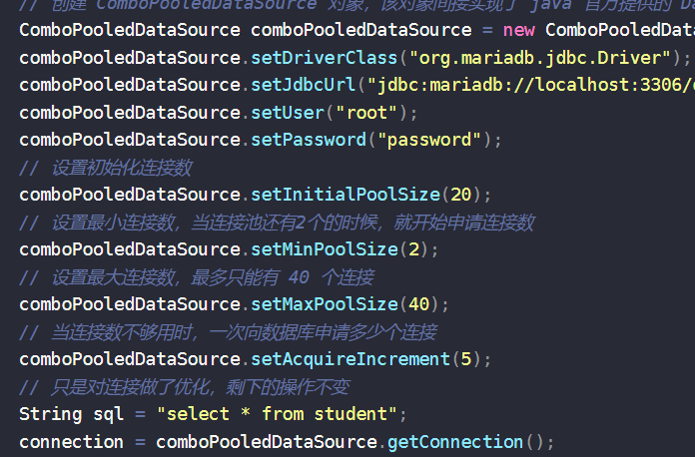Click the number 20 argument
This screenshot has height=457, width=695.
(x=460, y=194)
